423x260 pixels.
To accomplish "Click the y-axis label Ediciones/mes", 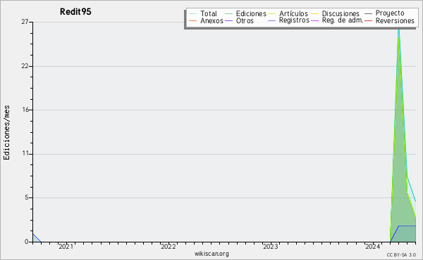I will 6,133.
